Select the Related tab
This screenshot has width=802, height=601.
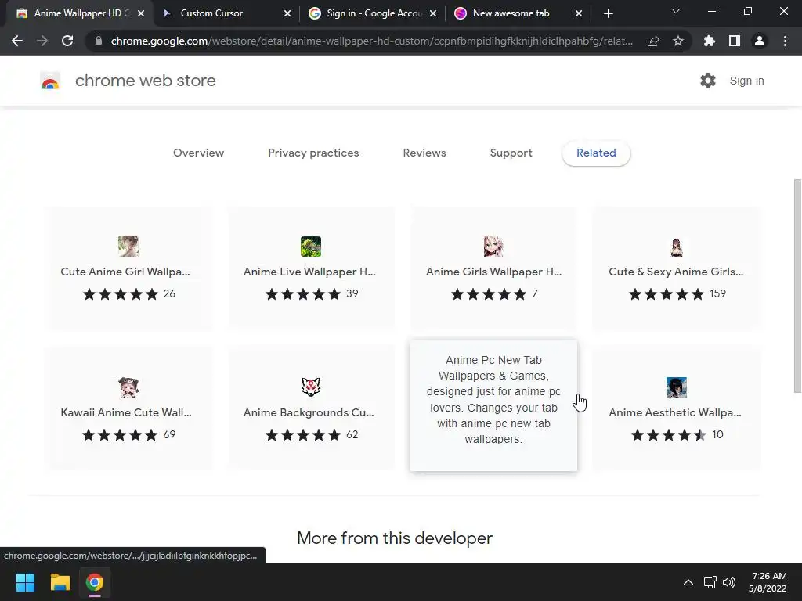click(596, 153)
